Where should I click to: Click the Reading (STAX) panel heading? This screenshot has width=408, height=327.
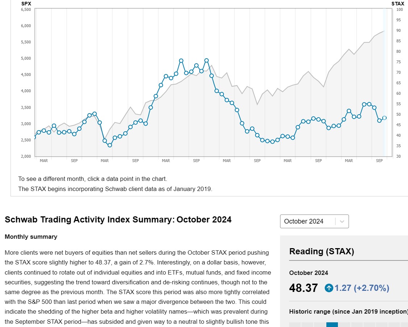[x=321, y=251]
